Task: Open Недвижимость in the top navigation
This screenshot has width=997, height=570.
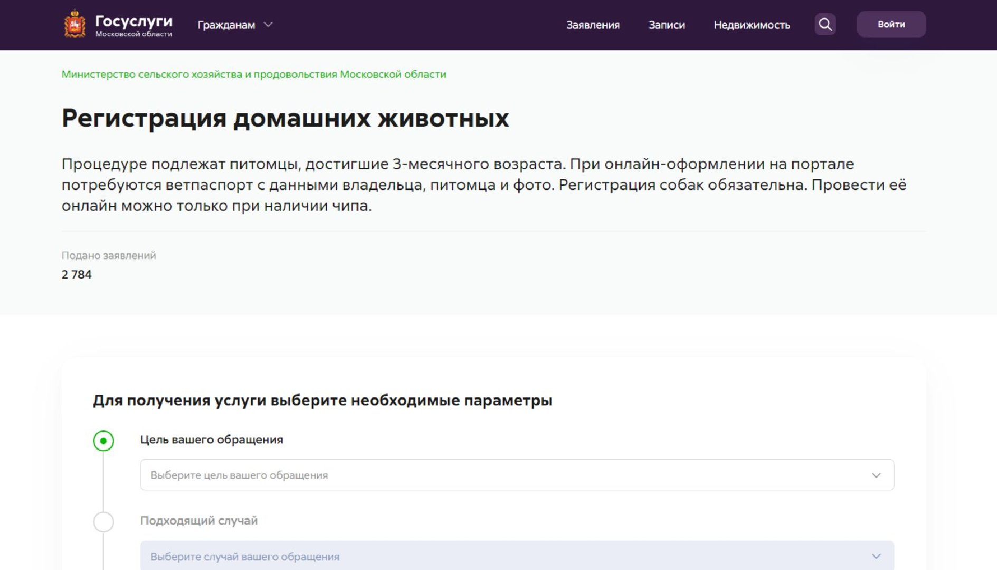Action: point(752,25)
